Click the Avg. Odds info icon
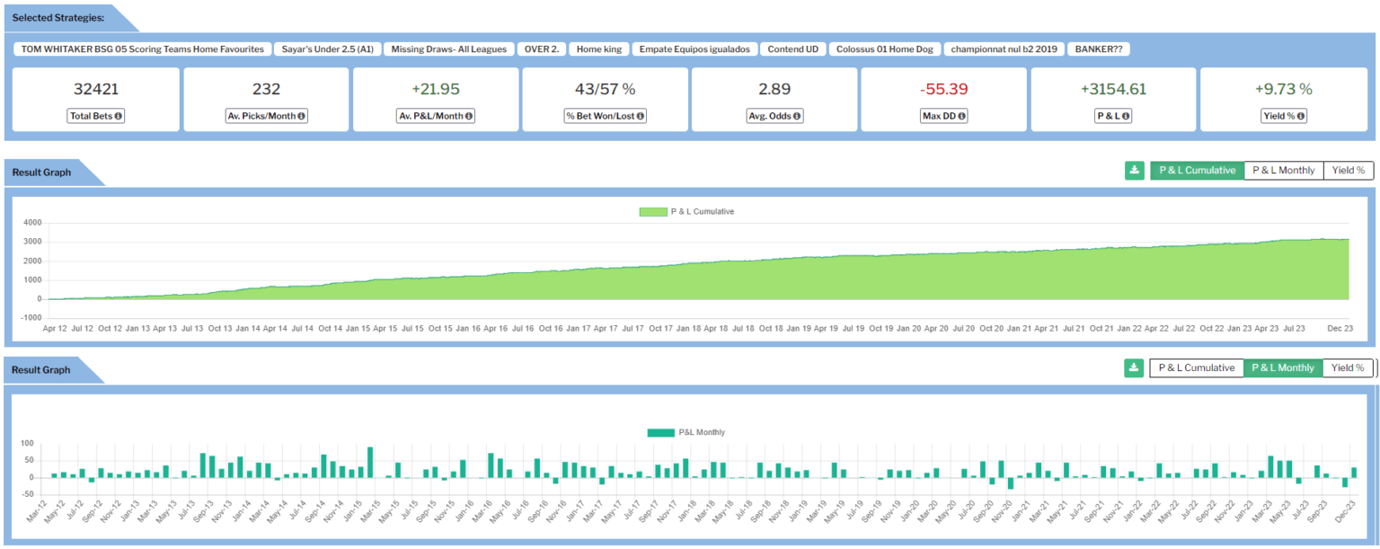 796,116
